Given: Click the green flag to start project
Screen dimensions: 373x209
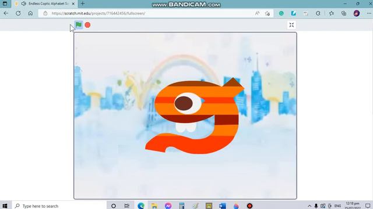Looking at the screenshot, I should (x=79, y=24).
